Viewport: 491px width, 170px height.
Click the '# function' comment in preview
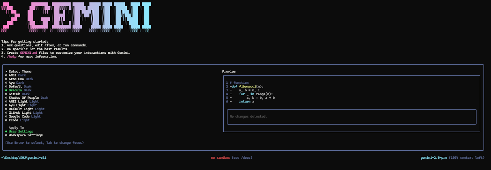point(239,82)
